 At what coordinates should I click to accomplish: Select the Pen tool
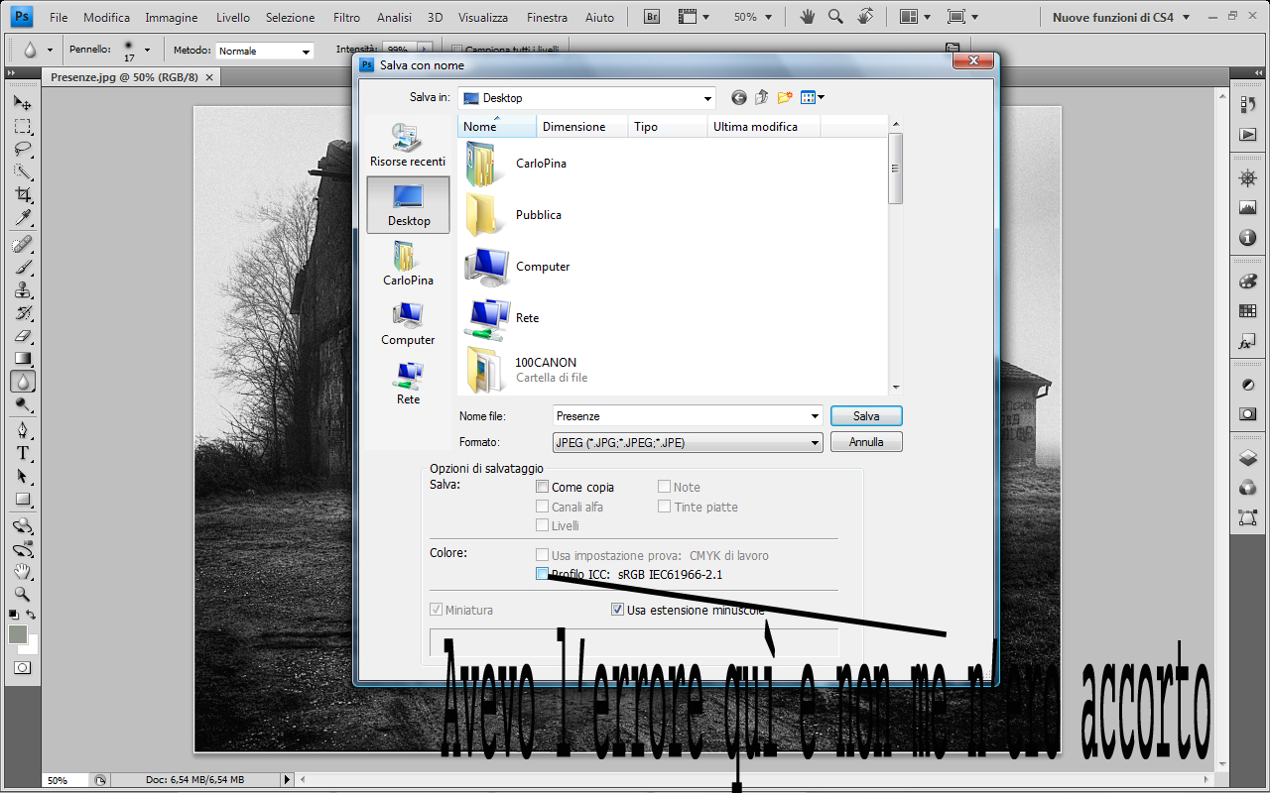point(22,430)
